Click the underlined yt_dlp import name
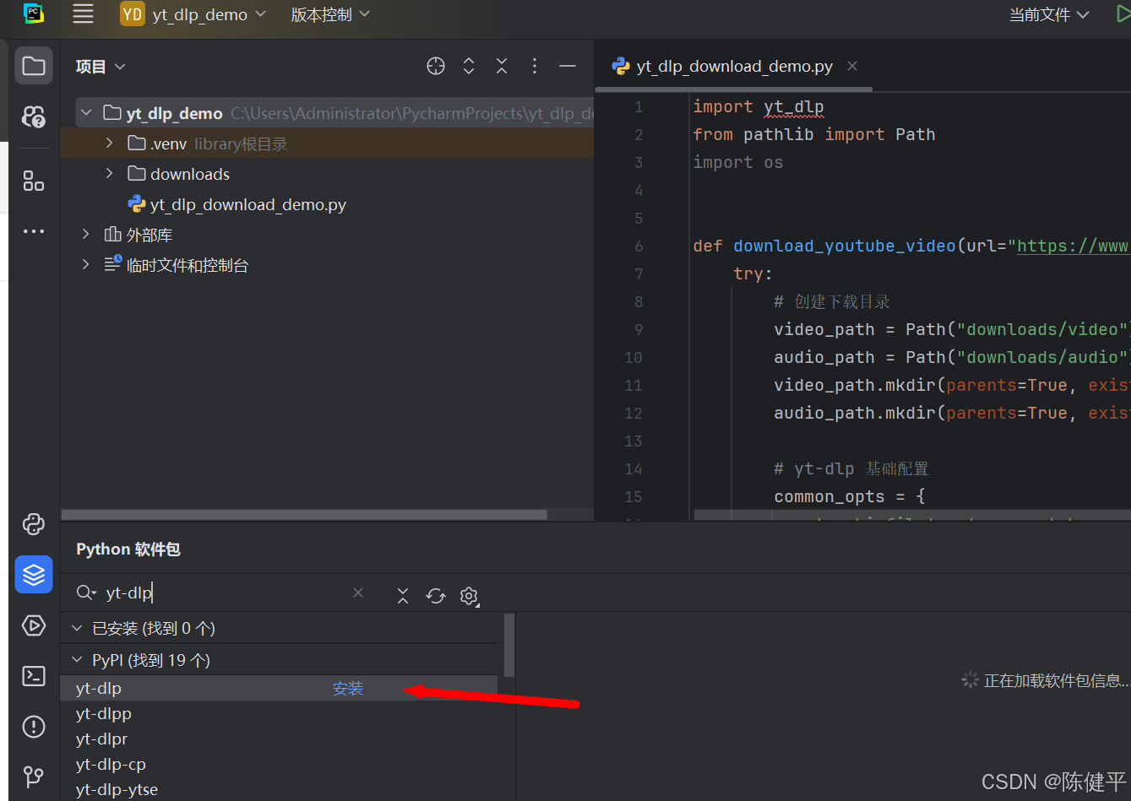Screen dimensions: 1131x801 (x=794, y=106)
